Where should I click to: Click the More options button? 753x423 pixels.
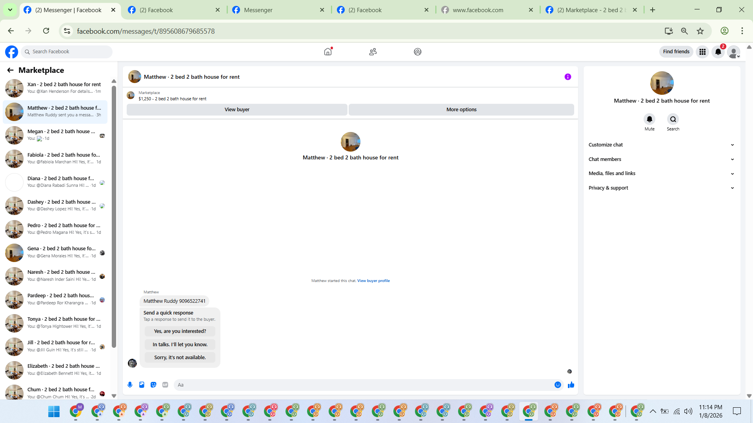coord(461,110)
